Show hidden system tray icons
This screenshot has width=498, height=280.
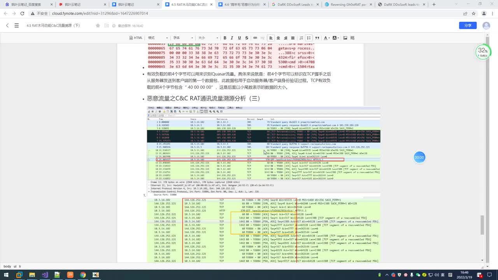pyautogui.click(x=386, y=275)
